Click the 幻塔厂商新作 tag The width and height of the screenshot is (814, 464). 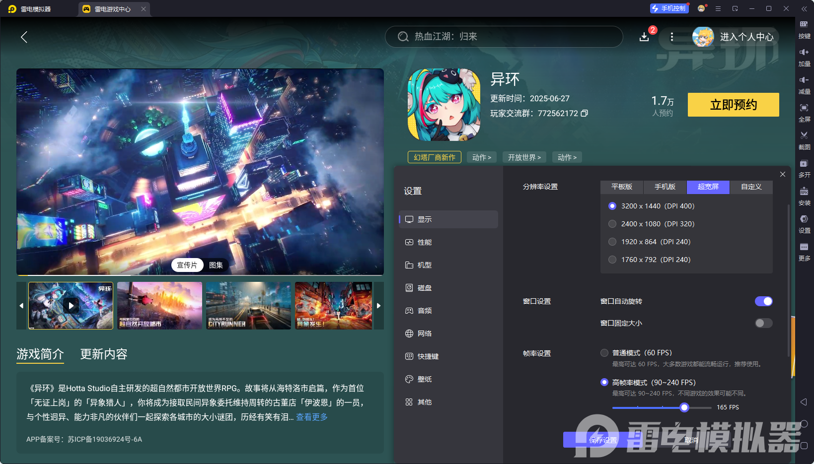coord(435,157)
